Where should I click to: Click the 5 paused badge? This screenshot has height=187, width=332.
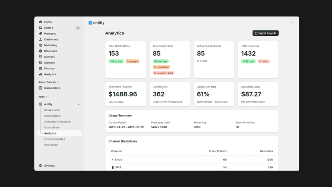(133, 61)
